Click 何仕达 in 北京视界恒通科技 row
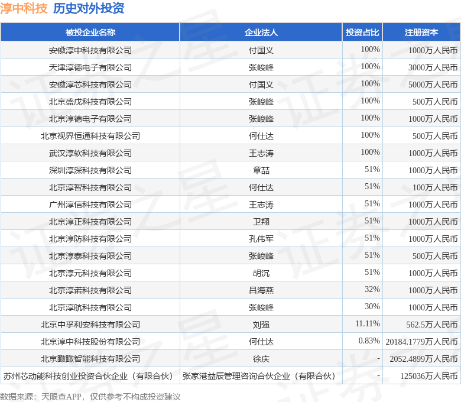Viewport: 461px width, 402px height. (261, 136)
